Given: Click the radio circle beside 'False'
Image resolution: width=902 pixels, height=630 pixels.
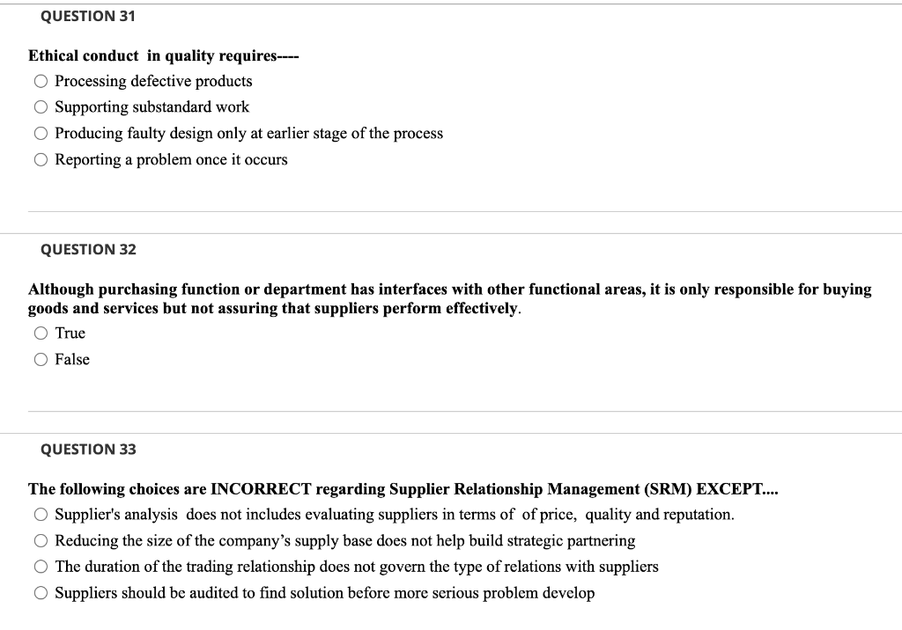Looking at the screenshot, I should (x=41, y=359).
